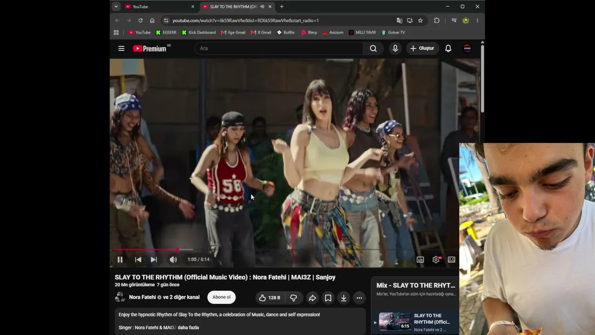Viewport: 595px width, 335px height.
Task: Open 8 Gmail bookmark
Action: (261, 33)
